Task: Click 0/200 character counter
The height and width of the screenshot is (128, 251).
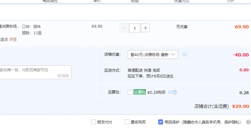Action: pyautogui.click(x=63, y=76)
